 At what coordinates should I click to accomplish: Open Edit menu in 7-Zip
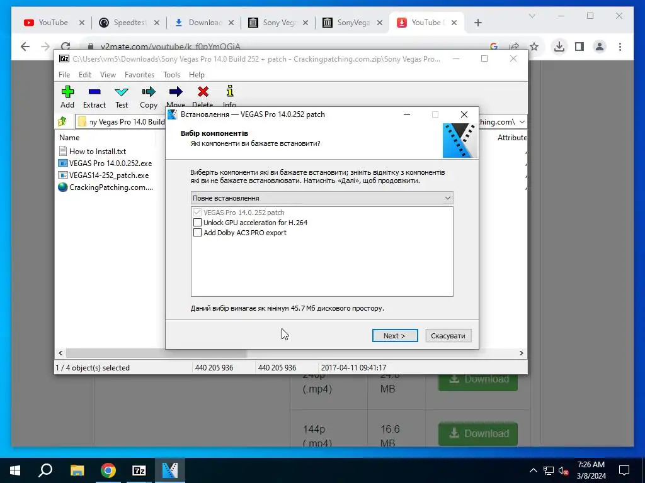(85, 74)
